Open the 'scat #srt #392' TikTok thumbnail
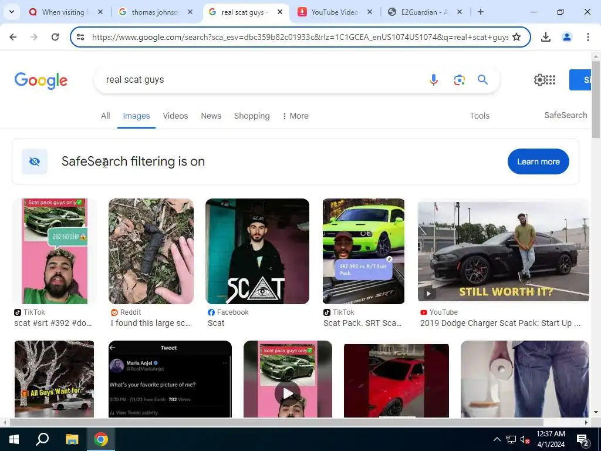This screenshot has width=601, height=451. coord(54,251)
